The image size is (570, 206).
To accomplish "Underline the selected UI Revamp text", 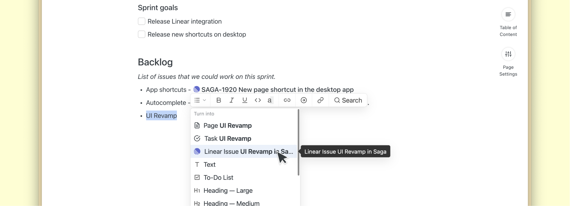I will click(245, 100).
